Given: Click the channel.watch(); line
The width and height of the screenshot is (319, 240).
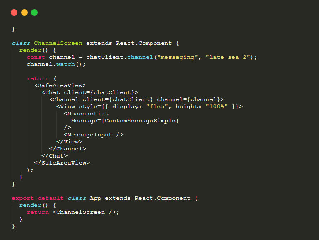Looking at the screenshot, I should coord(56,64).
